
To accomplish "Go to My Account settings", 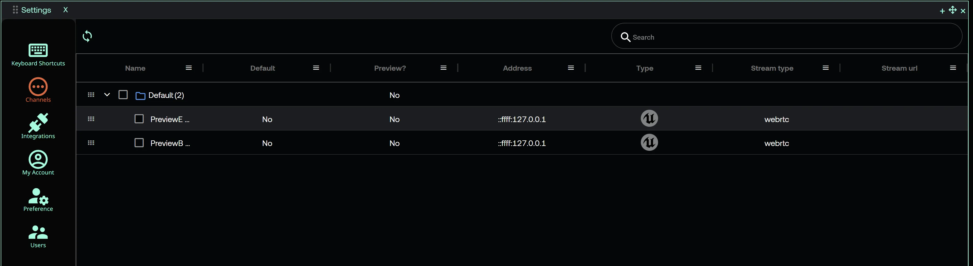I will pos(38,159).
